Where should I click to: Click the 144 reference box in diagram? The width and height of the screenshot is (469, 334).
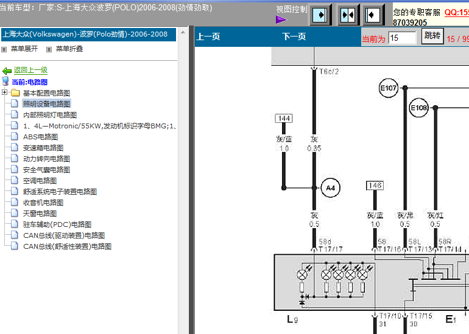coord(284,118)
